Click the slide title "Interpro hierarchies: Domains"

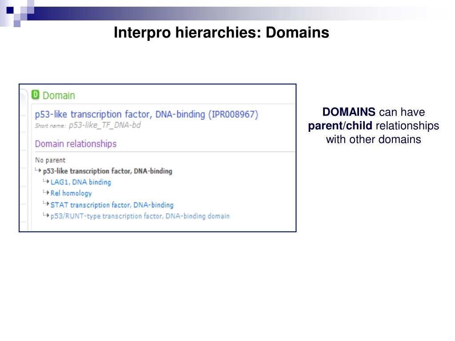pos(221,32)
